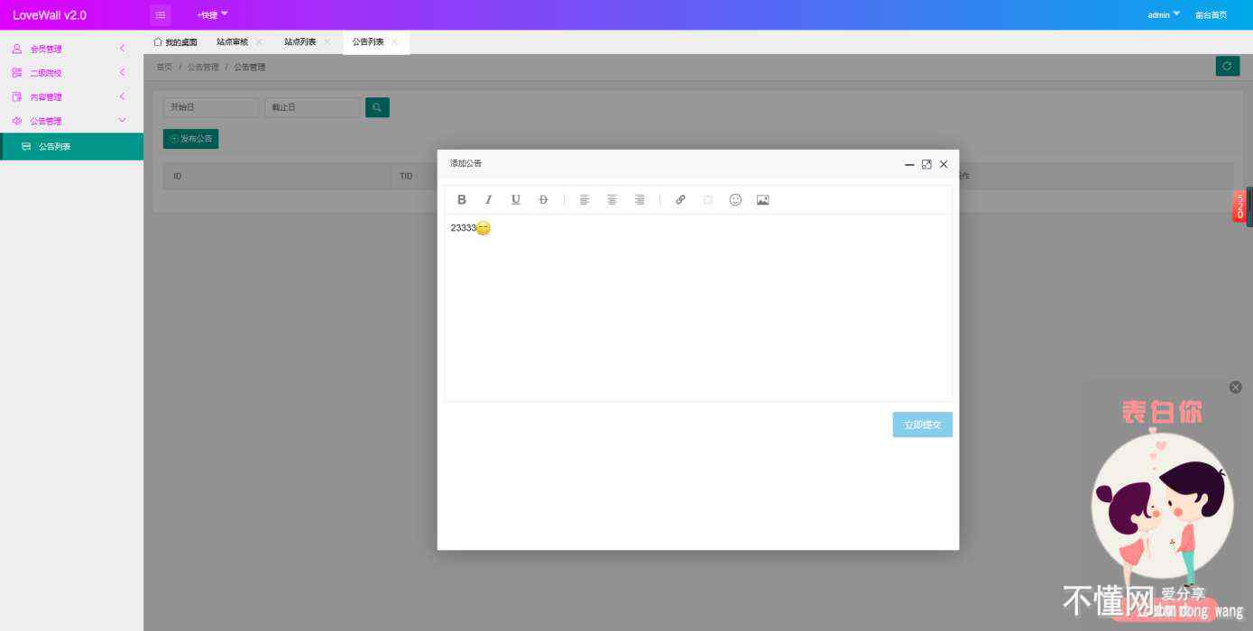This screenshot has width=1253, height=631.
Task: Click 首页 in the breadcrumb
Action: [164, 67]
